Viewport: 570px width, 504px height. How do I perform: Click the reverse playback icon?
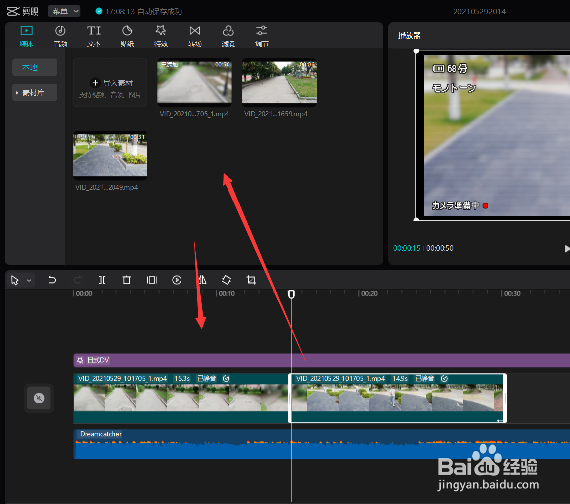(177, 280)
